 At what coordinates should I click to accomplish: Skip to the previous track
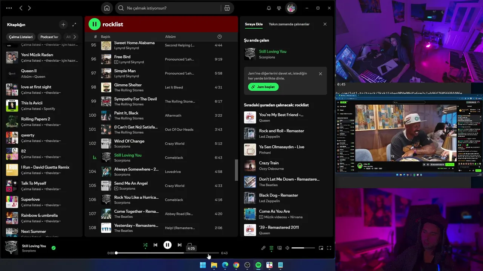coord(155,245)
